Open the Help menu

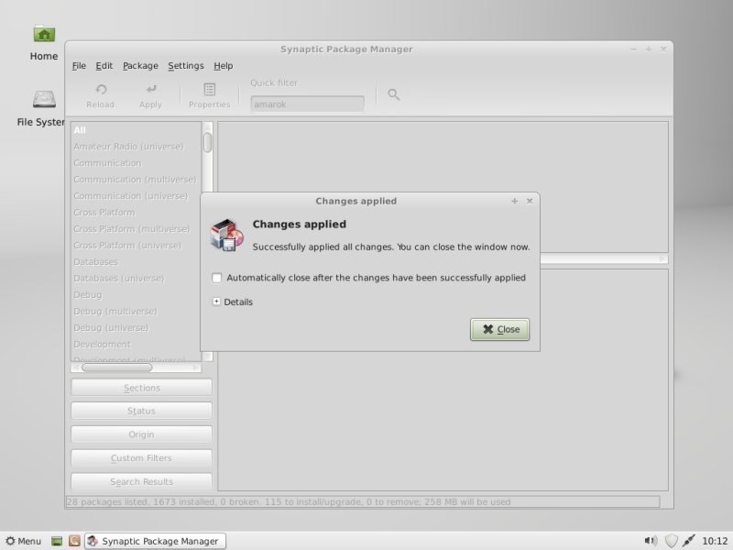tap(223, 66)
